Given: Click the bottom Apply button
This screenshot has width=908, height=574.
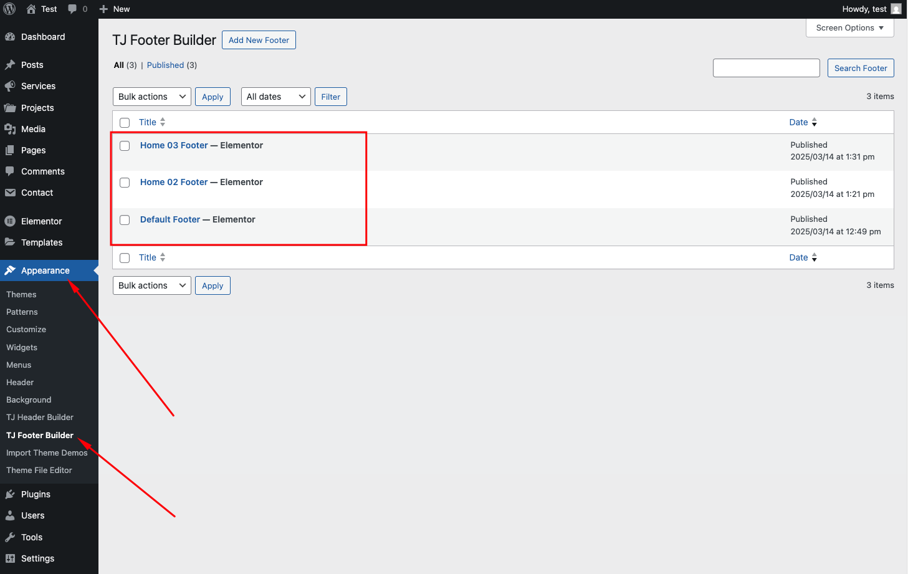Looking at the screenshot, I should [213, 285].
